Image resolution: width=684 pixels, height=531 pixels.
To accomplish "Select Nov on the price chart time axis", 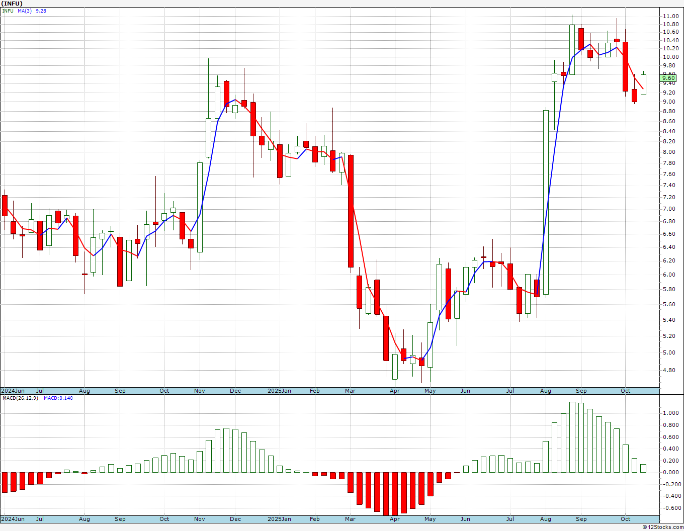I will [x=200, y=391].
